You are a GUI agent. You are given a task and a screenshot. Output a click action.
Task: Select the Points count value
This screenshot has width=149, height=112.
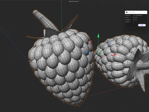[135, 17]
